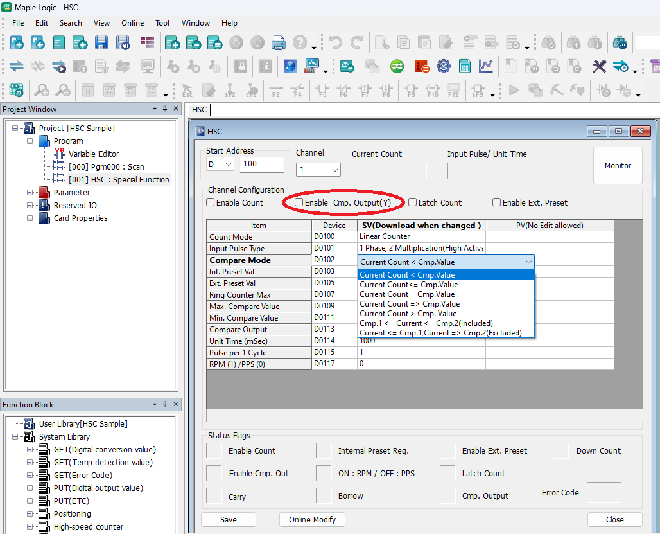This screenshot has height=534, width=660.
Task: Open the Channel dropdown
Action: [318, 170]
